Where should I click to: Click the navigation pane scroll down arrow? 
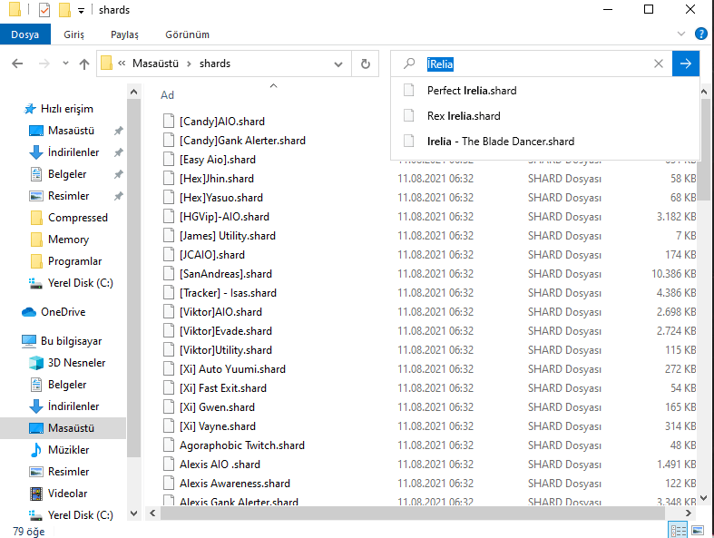click(134, 514)
